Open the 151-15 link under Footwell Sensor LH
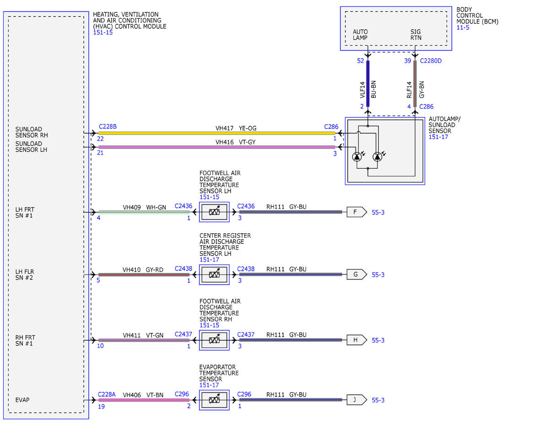 210,197
